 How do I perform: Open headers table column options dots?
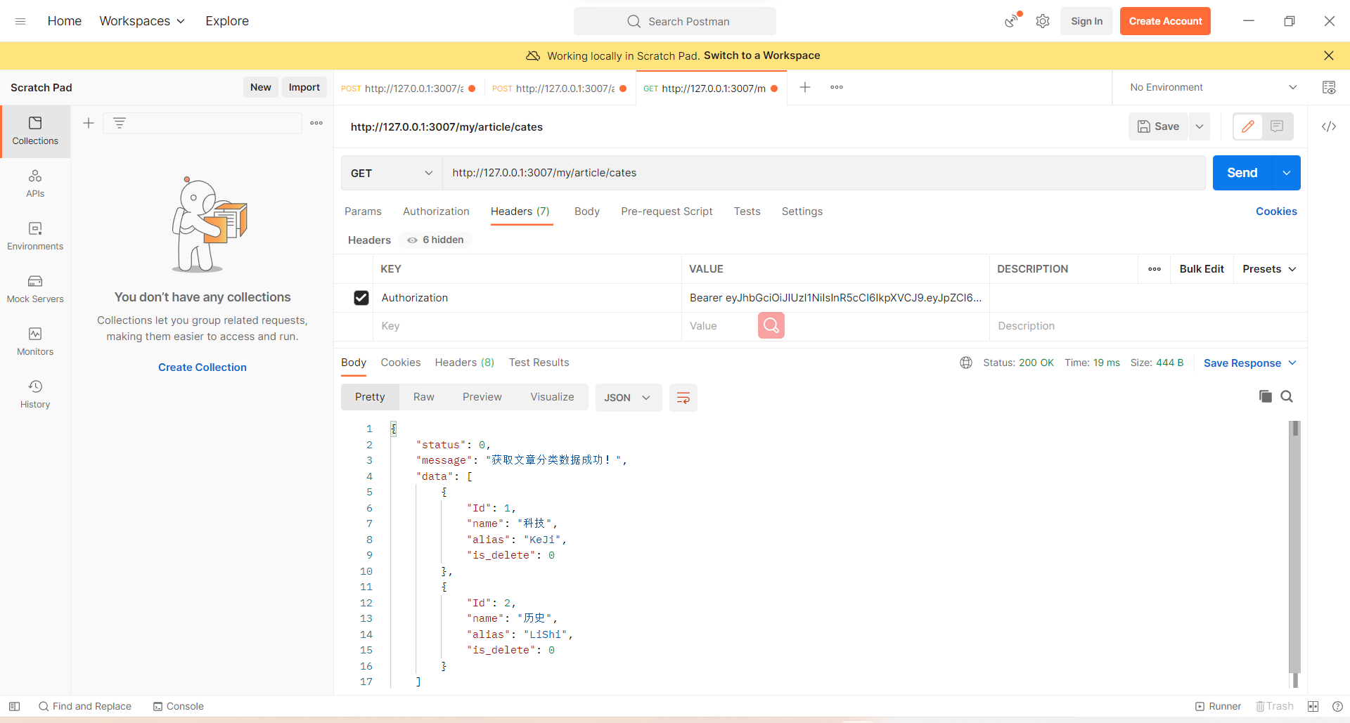click(x=1155, y=269)
